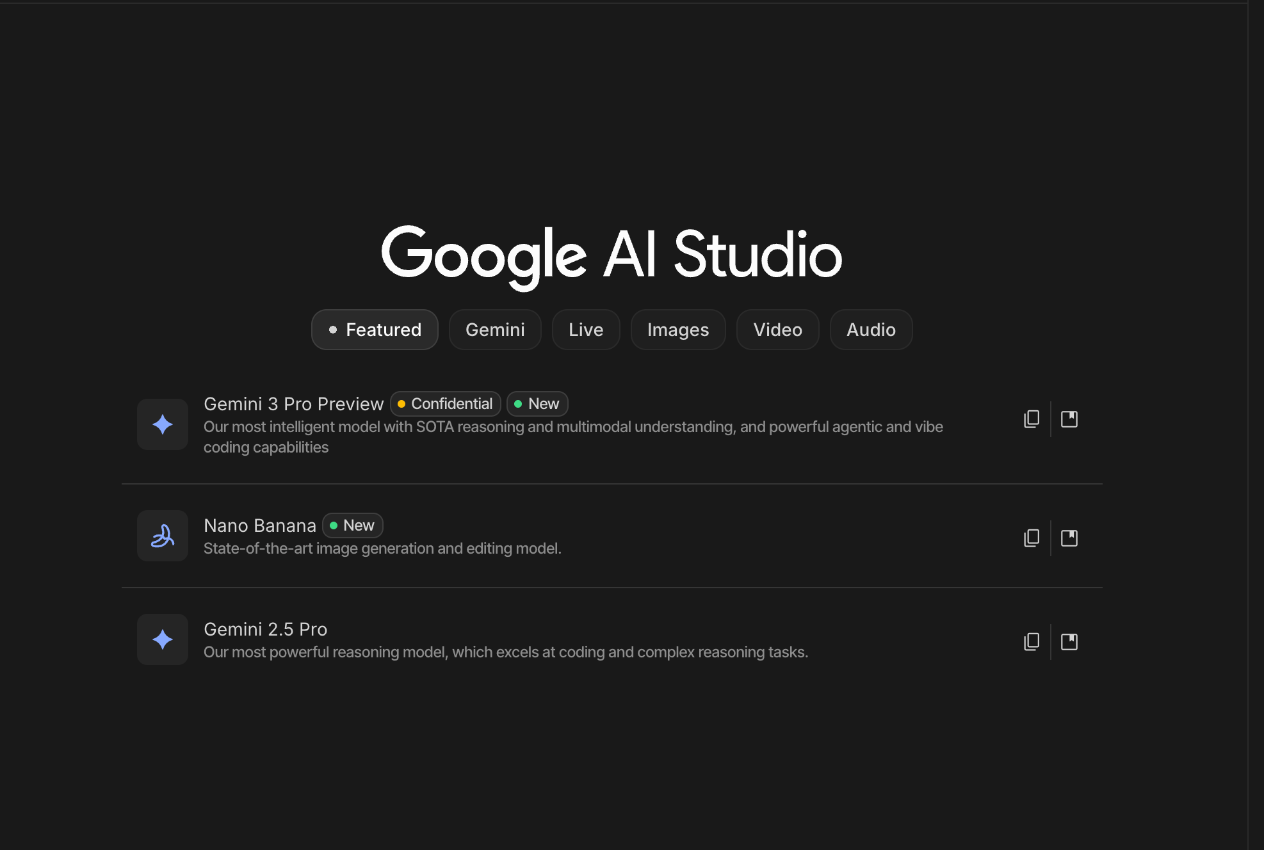
Task: Copy the Gemini 3 Pro Preview model ID
Action: [1032, 419]
